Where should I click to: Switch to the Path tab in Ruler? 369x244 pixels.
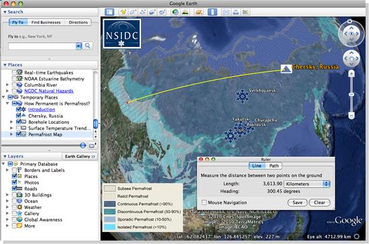[274, 166]
